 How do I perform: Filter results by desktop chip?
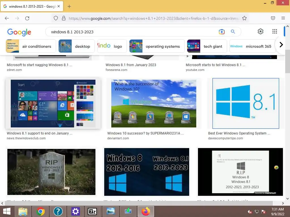coord(76,46)
